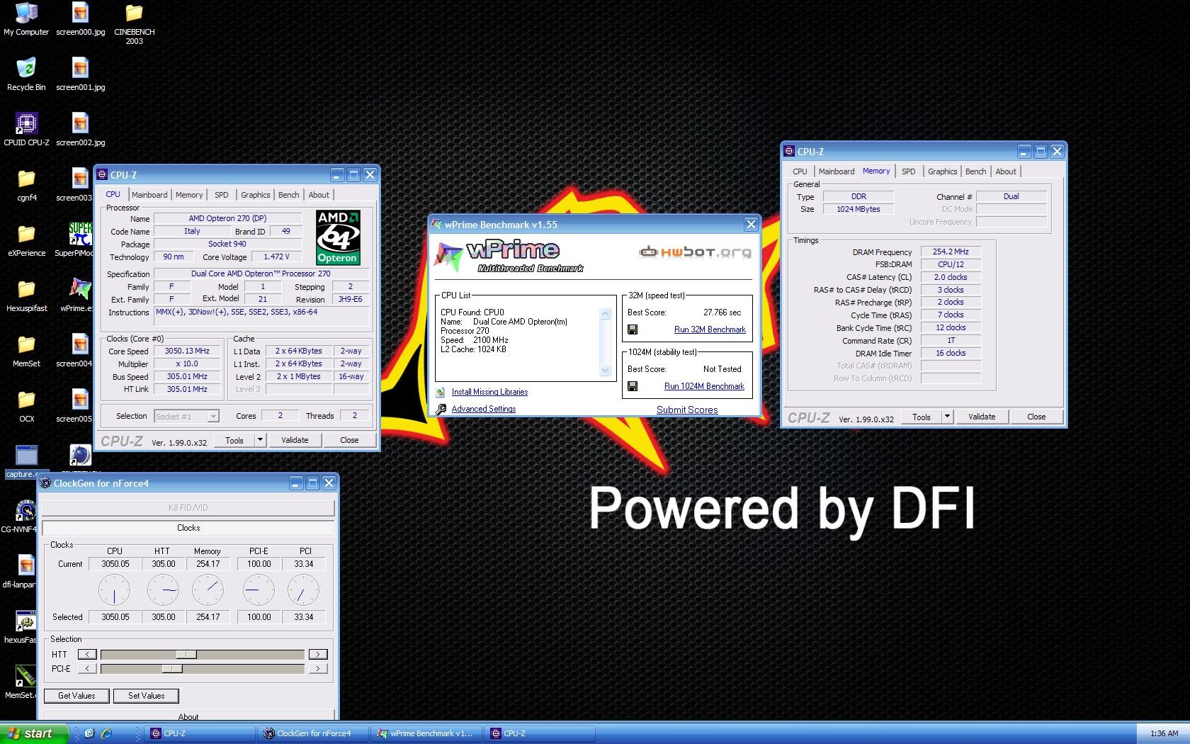Click Tools button in CPU-Z memory window

922,417
